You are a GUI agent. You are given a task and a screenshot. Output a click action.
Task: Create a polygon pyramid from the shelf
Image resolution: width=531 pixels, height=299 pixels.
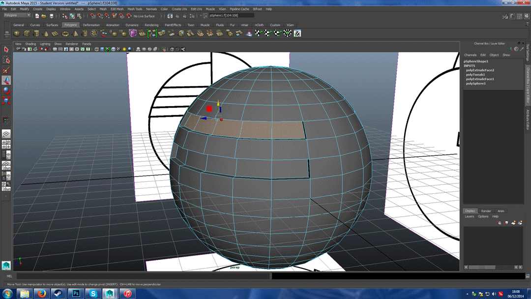75,33
